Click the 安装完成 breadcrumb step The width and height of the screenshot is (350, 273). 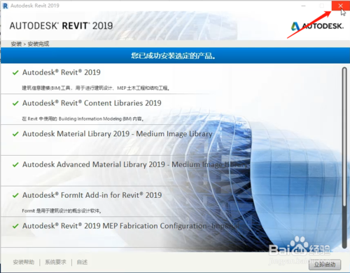pos(38,44)
